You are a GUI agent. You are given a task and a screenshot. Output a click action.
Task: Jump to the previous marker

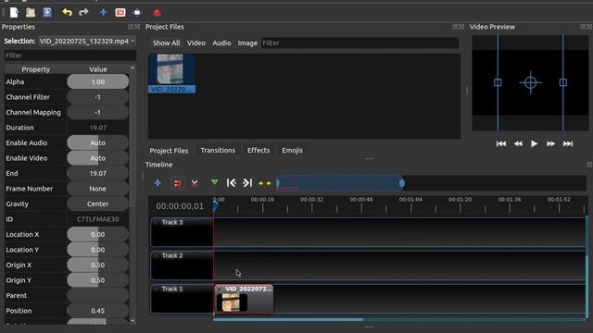[x=231, y=183]
